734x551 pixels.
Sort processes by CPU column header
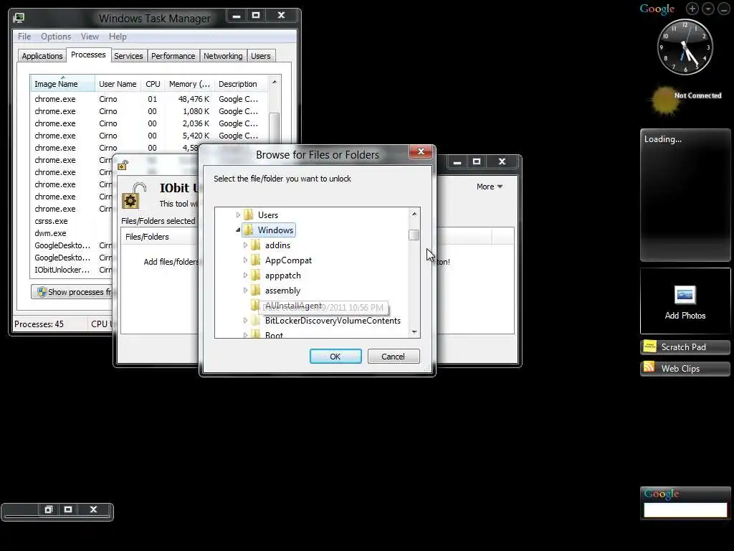pyautogui.click(x=153, y=84)
